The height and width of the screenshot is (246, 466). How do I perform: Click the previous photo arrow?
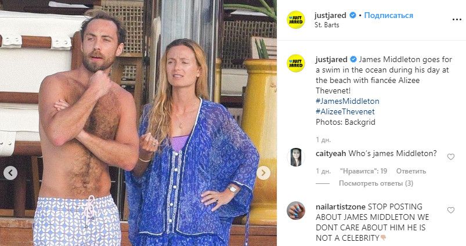coord(10,173)
